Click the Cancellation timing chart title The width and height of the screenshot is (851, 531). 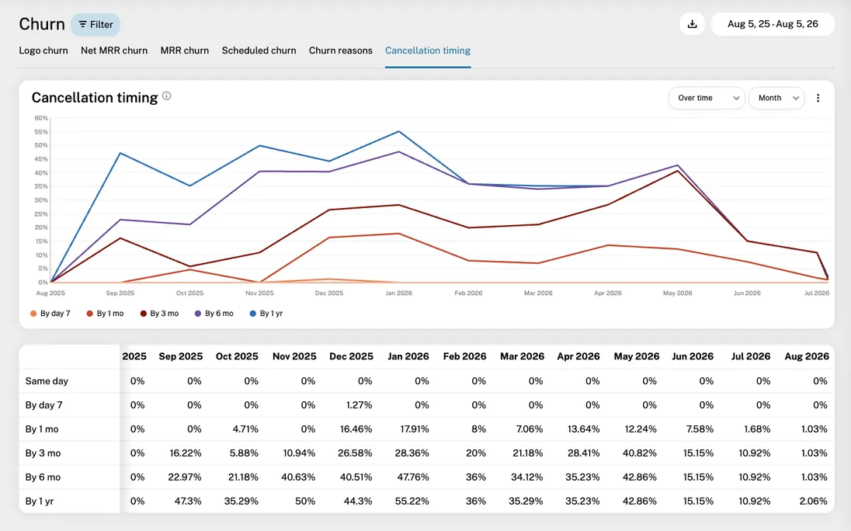point(95,98)
